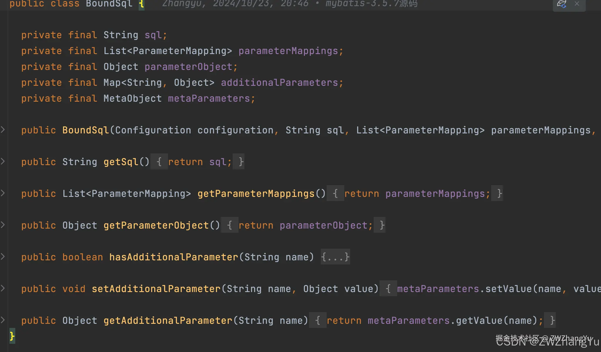
Task: Click the BoundSql class name in declaration
Action: pyautogui.click(x=109, y=4)
